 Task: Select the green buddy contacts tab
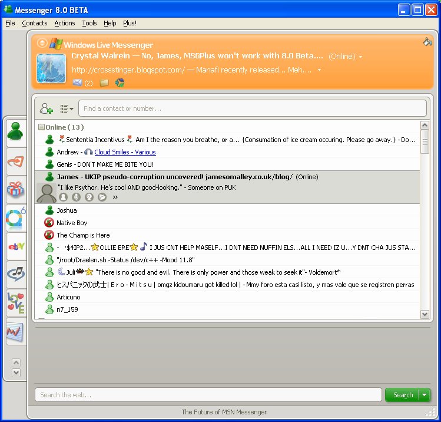tap(15, 131)
